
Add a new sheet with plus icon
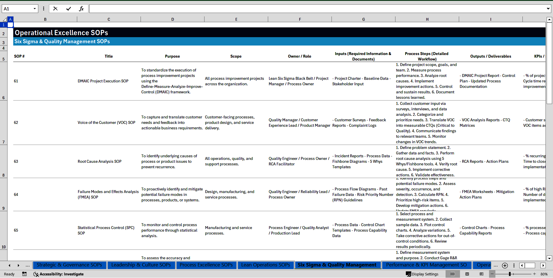pyautogui.click(x=505, y=265)
